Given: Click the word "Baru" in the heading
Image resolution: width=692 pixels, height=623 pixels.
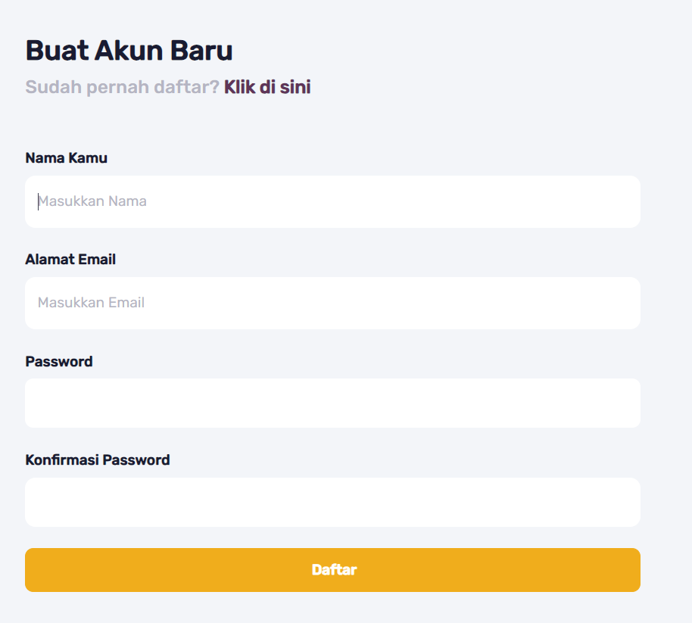Looking at the screenshot, I should [201, 51].
